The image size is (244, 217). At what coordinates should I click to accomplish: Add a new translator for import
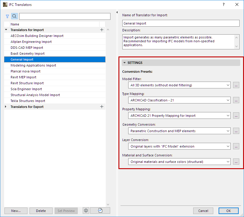pos(102,30)
